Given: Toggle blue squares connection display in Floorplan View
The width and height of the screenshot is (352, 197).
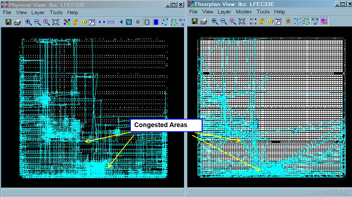Looking at the screenshot, I should (x=315, y=21).
